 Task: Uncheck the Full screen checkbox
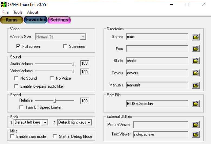pos(18,47)
